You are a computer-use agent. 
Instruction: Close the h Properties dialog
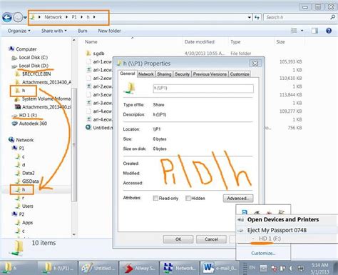(x=255, y=64)
